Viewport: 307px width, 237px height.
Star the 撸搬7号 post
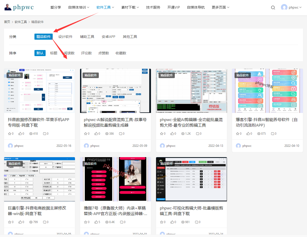point(86,222)
